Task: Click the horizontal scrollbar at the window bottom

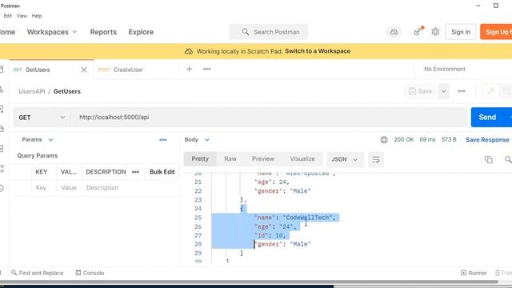Action: (249, 282)
